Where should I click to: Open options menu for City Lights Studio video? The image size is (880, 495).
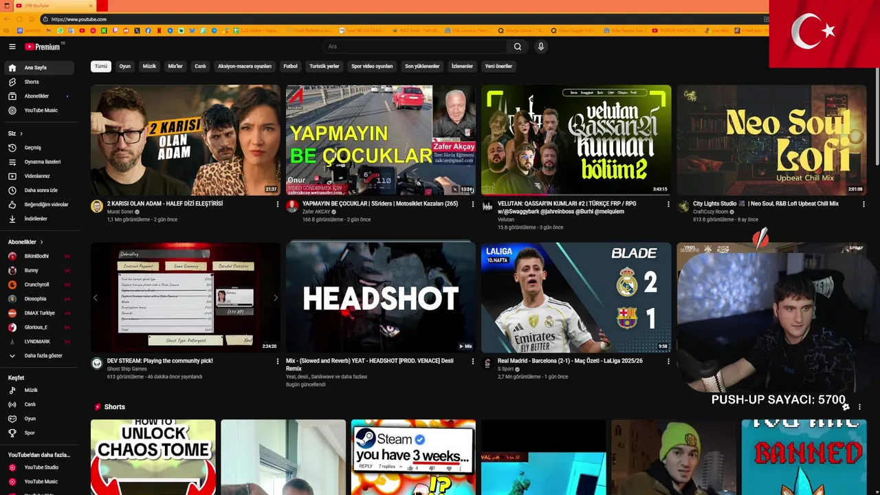click(x=863, y=204)
